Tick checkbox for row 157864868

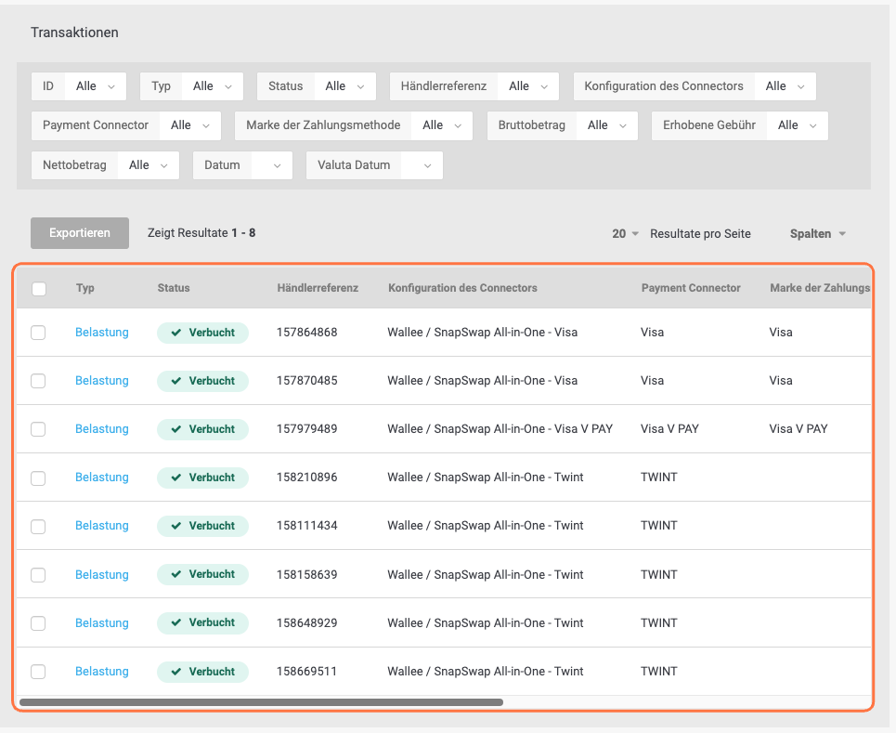click(x=38, y=333)
